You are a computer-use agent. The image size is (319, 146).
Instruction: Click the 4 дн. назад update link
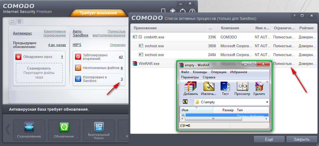(x=57, y=45)
